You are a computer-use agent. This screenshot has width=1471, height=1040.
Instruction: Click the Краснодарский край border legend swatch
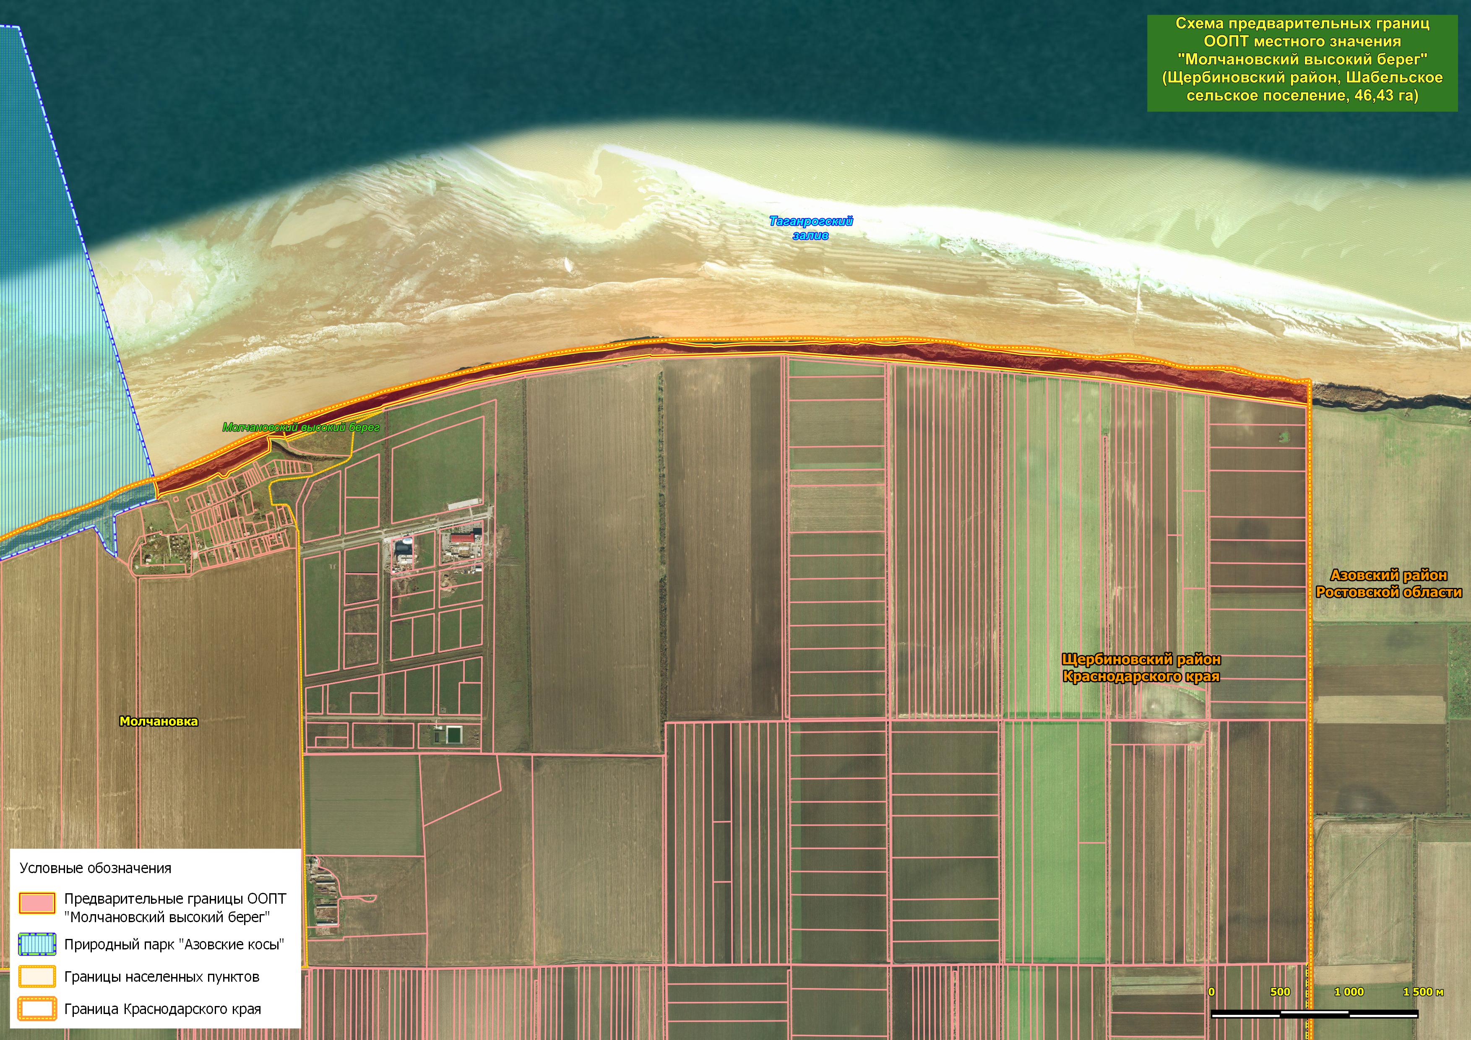point(37,1009)
